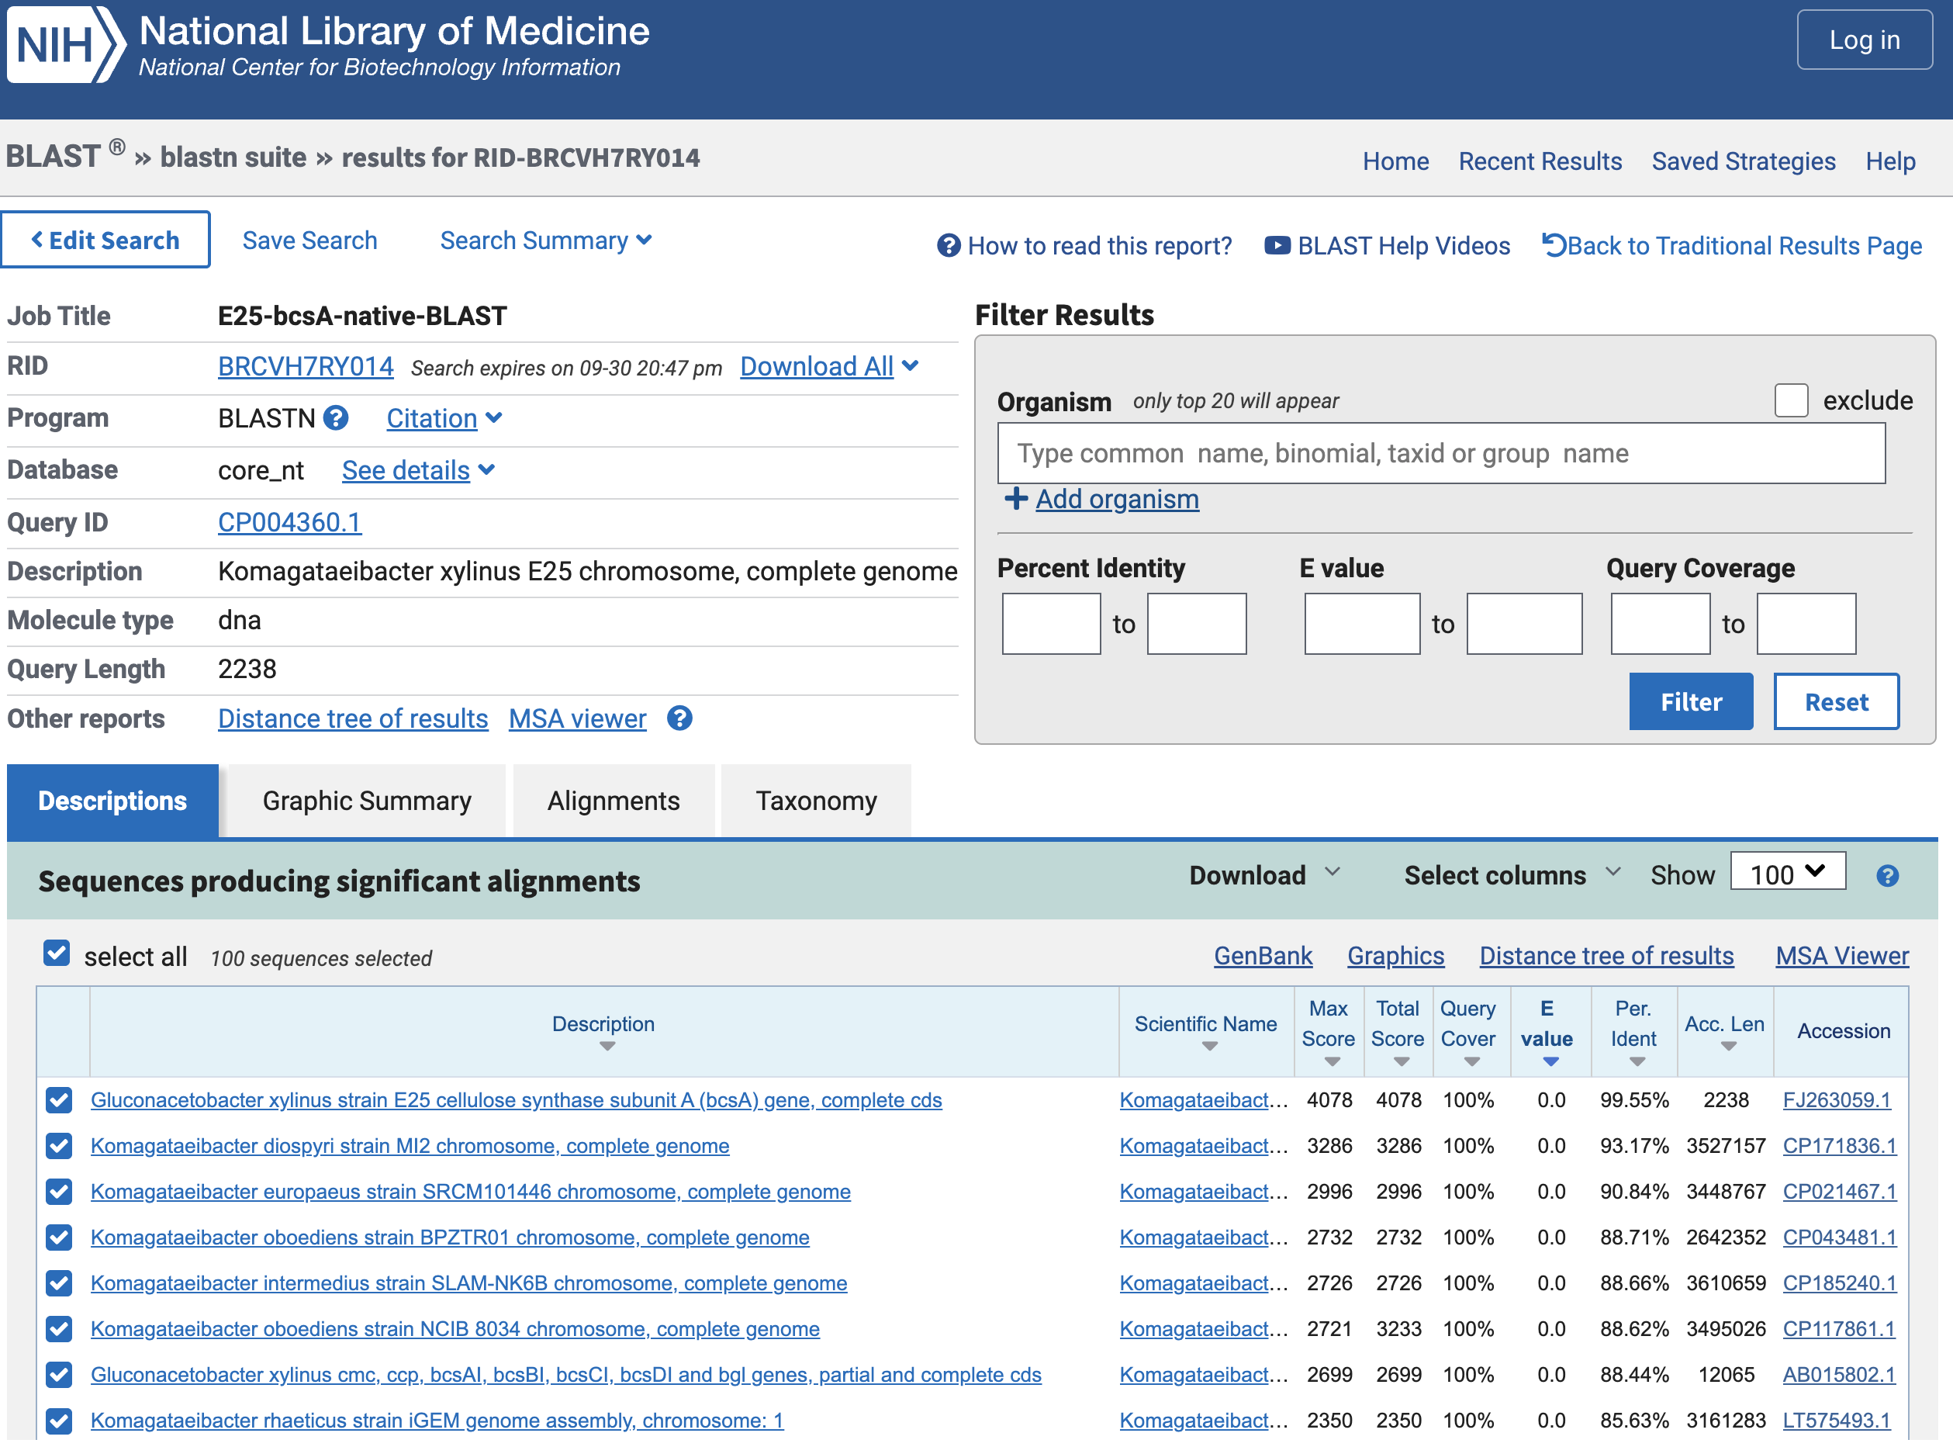
Task: Click the plus icon for Add organism
Action: point(1016,499)
